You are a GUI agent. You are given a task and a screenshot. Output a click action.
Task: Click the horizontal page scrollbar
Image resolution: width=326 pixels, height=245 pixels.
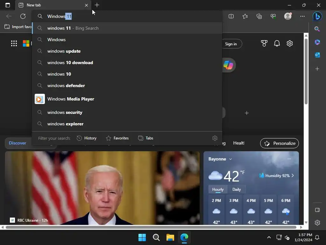click(151, 227)
